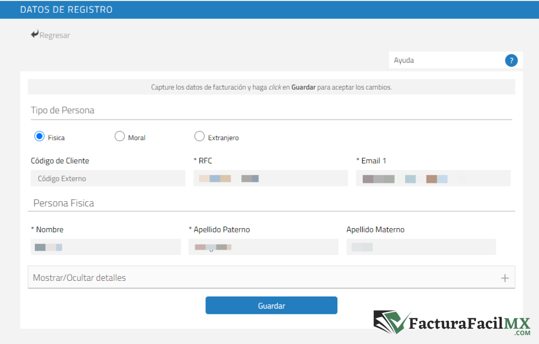Open help via the blue question mark icon
This screenshot has height=344, width=539.
511,61
